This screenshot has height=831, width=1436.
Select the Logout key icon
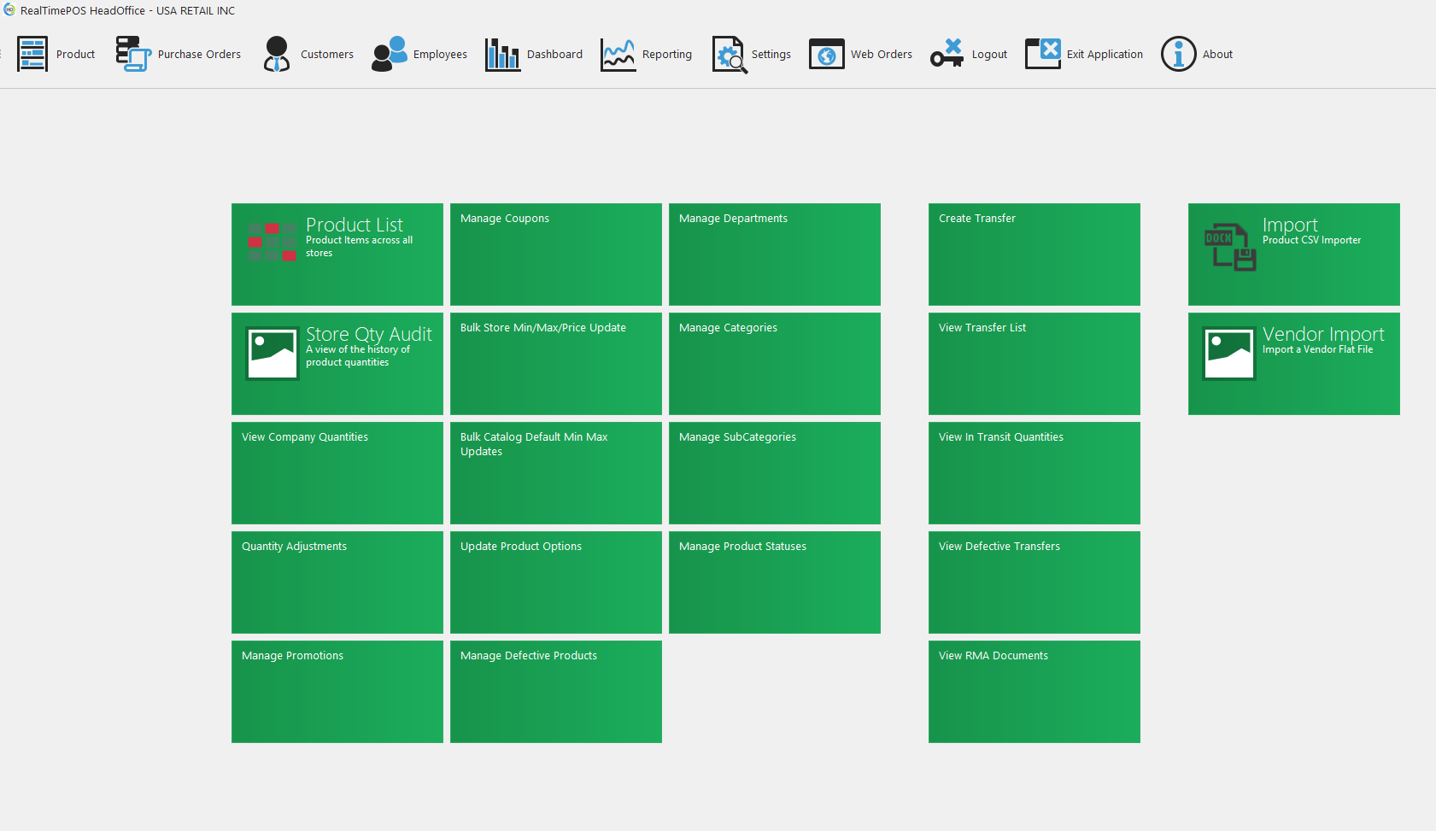tap(969, 54)
